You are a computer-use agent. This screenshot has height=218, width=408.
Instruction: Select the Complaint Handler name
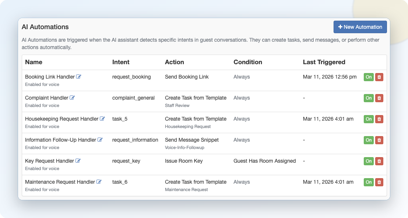[46, 98]
